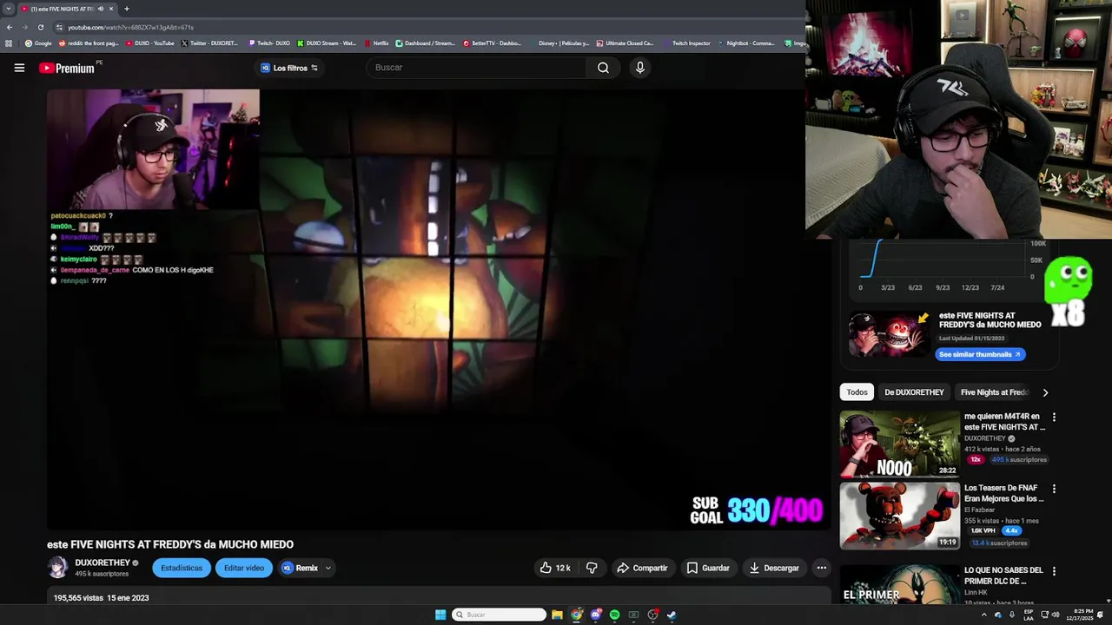Open the ESP LAA language switcher
The height and width of the screenshot is (625, 1112).
coord(1029,615)
